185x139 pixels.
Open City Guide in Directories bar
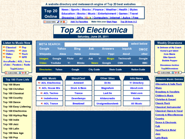click(94, 70)
